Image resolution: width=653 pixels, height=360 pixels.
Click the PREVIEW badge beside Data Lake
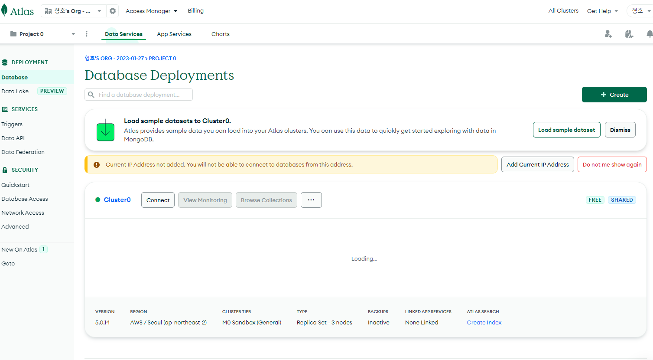click(x=52, y=91)
